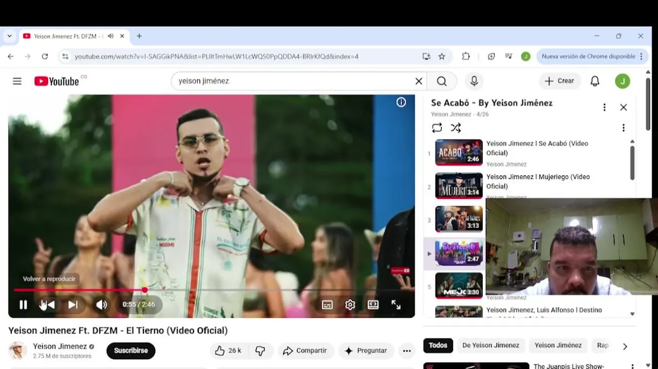Open playlist options below the header
This screenshot has width=658, height=369.
coord(623,128)
